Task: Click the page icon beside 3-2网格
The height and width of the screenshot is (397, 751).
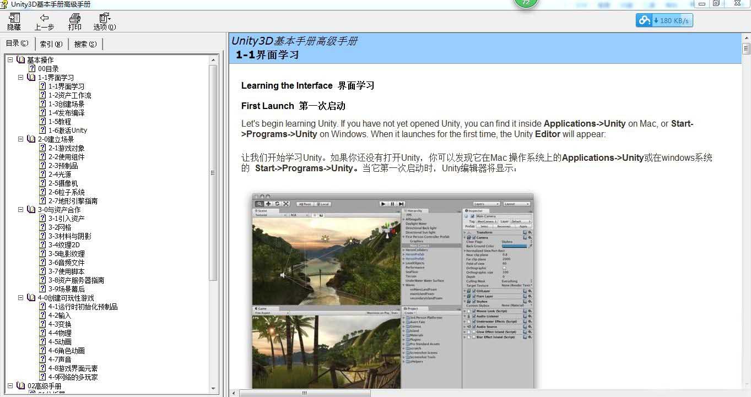Action: 42,227
